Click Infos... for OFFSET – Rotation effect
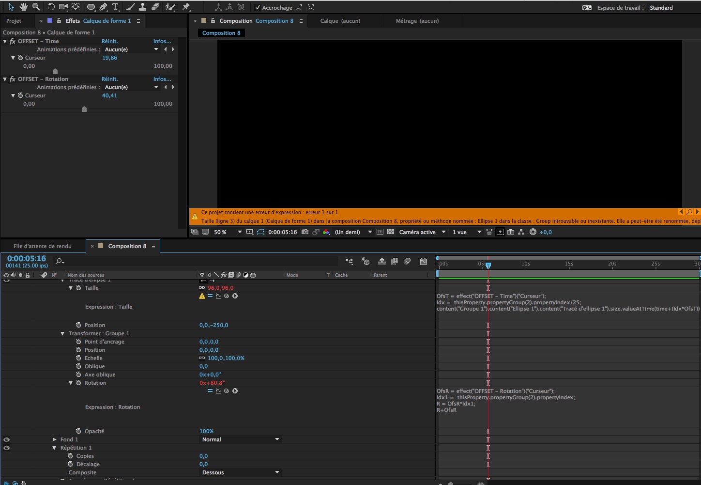Viewport: 701px width, 485px height. tap(162, 79)
